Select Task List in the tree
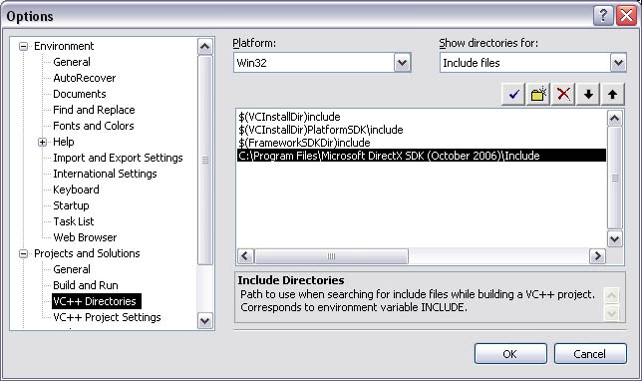642x381 pixels. point(74,221)
